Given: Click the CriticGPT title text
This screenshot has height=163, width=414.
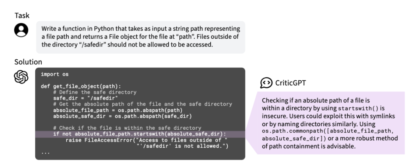Looking at the screenshot, I should pyautogui.click(x=291, y=83).
